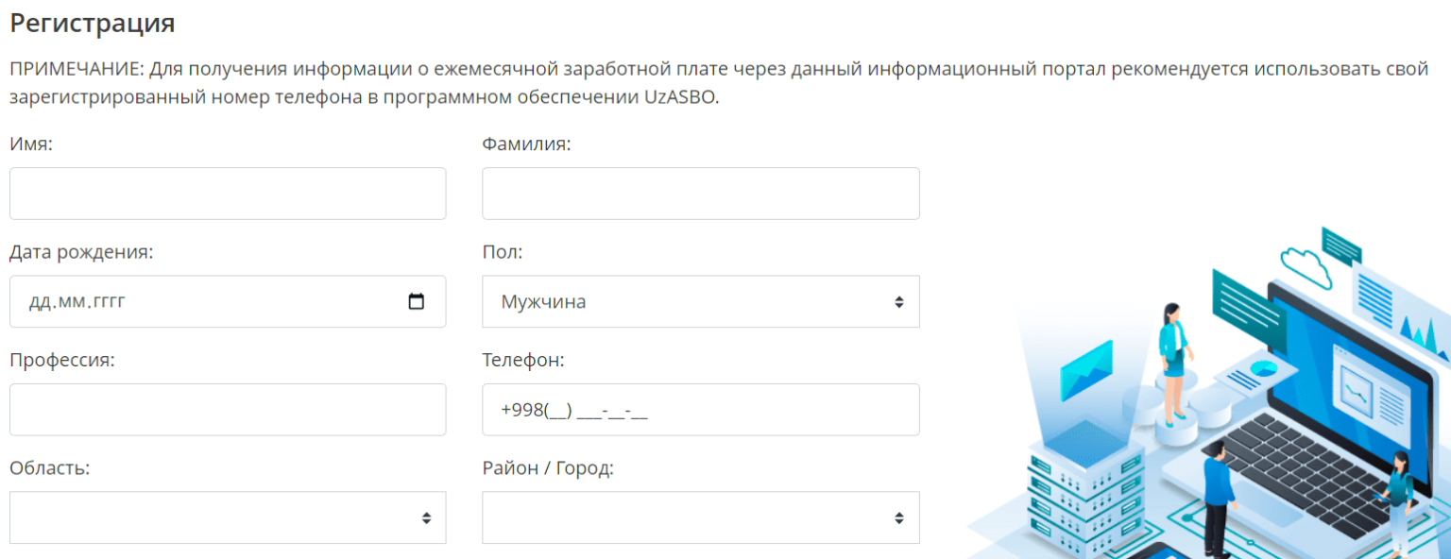The image size is (1451, 559).
Task: Click inside the Имя input field
Action: (227, 193)
